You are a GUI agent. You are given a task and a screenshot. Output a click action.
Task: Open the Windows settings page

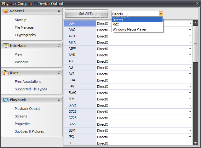22,62
